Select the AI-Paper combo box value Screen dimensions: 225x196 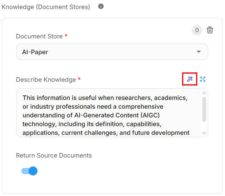pyautogui.click(x=105, y=52)
